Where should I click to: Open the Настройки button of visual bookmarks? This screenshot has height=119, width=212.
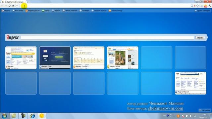coord(205,110)
